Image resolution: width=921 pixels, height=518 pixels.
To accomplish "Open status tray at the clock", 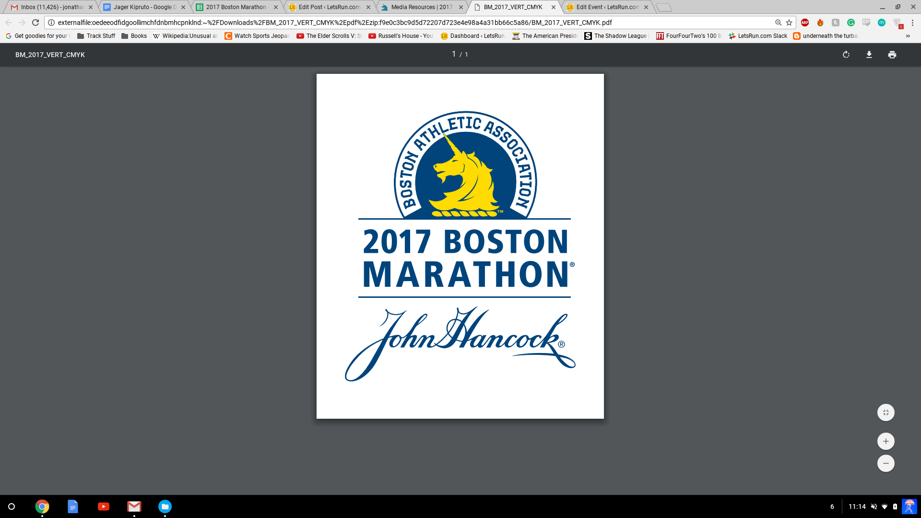I will [857, 506].
